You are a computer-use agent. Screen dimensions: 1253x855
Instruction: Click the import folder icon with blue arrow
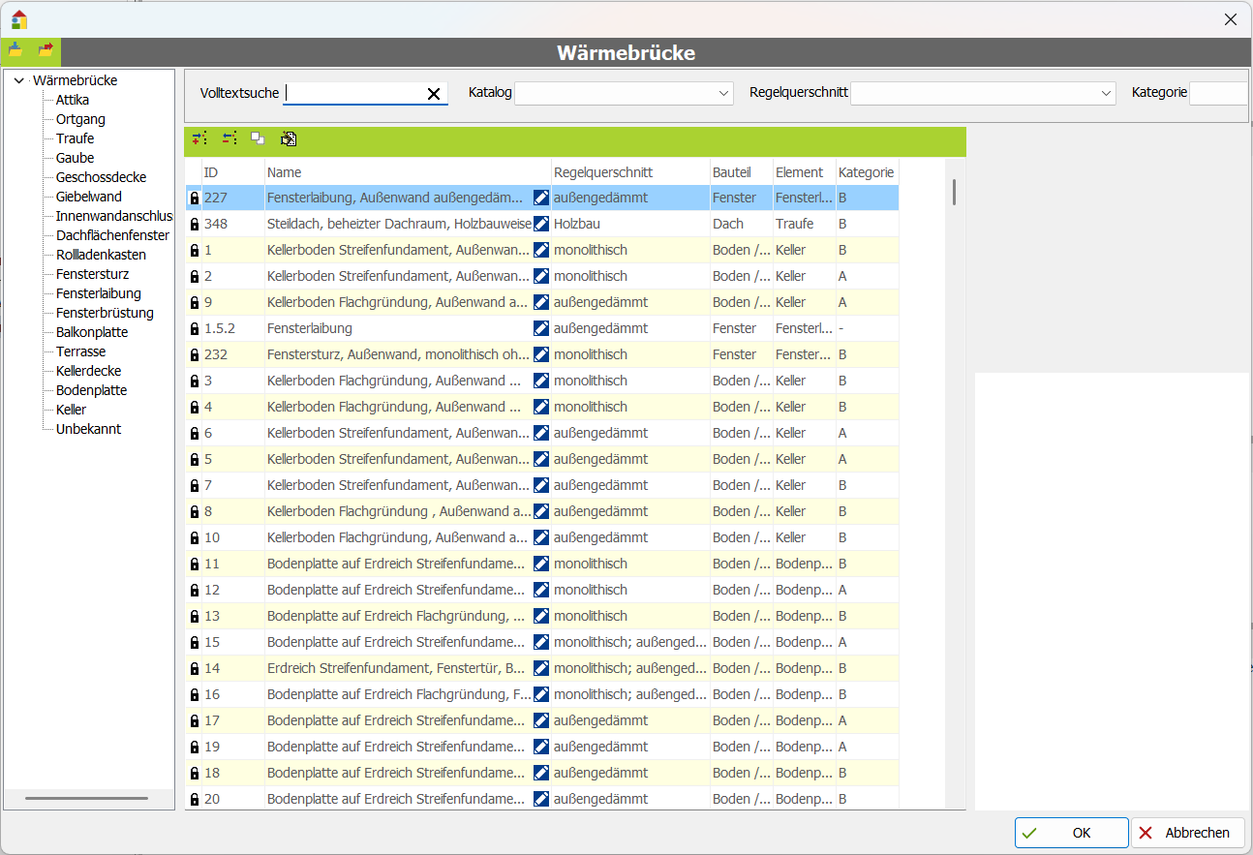point(15,50)
